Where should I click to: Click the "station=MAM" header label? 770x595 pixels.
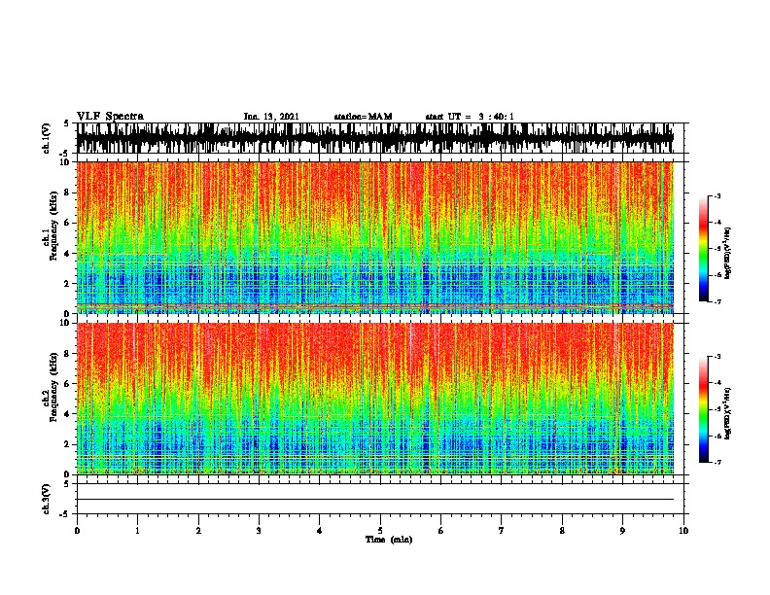pyautogui.click(x=363, y=117)
